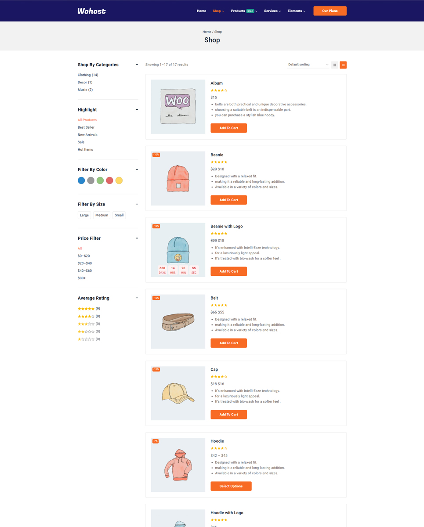The width and height of the screenshot is (424, 527).
Task: Add the Album to cart
Action: pos(228,128)
